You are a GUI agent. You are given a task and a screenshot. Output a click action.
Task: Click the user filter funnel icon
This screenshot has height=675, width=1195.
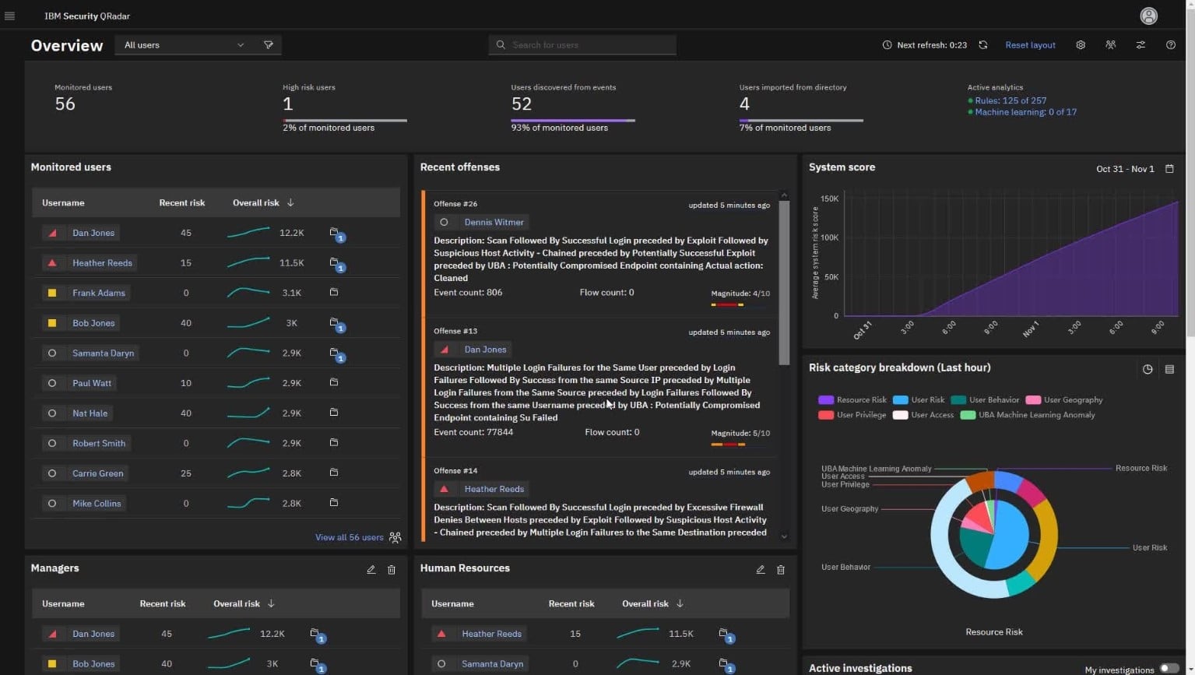[x=269, y=45]
